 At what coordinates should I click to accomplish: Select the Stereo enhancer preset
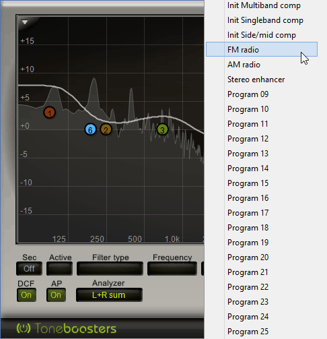click(x=262, y=80)
